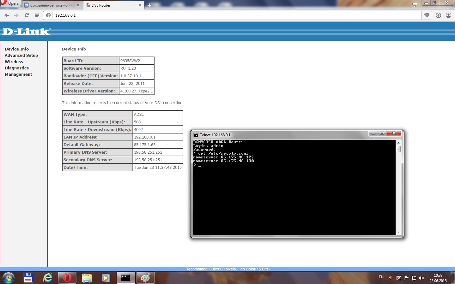Open Paint from the taskbar

tap(145, 278)
